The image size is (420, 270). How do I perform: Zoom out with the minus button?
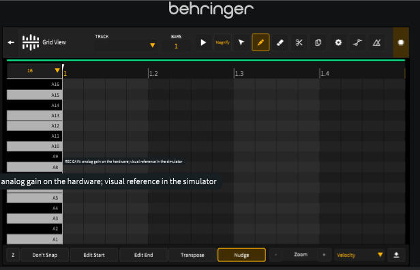276,255
